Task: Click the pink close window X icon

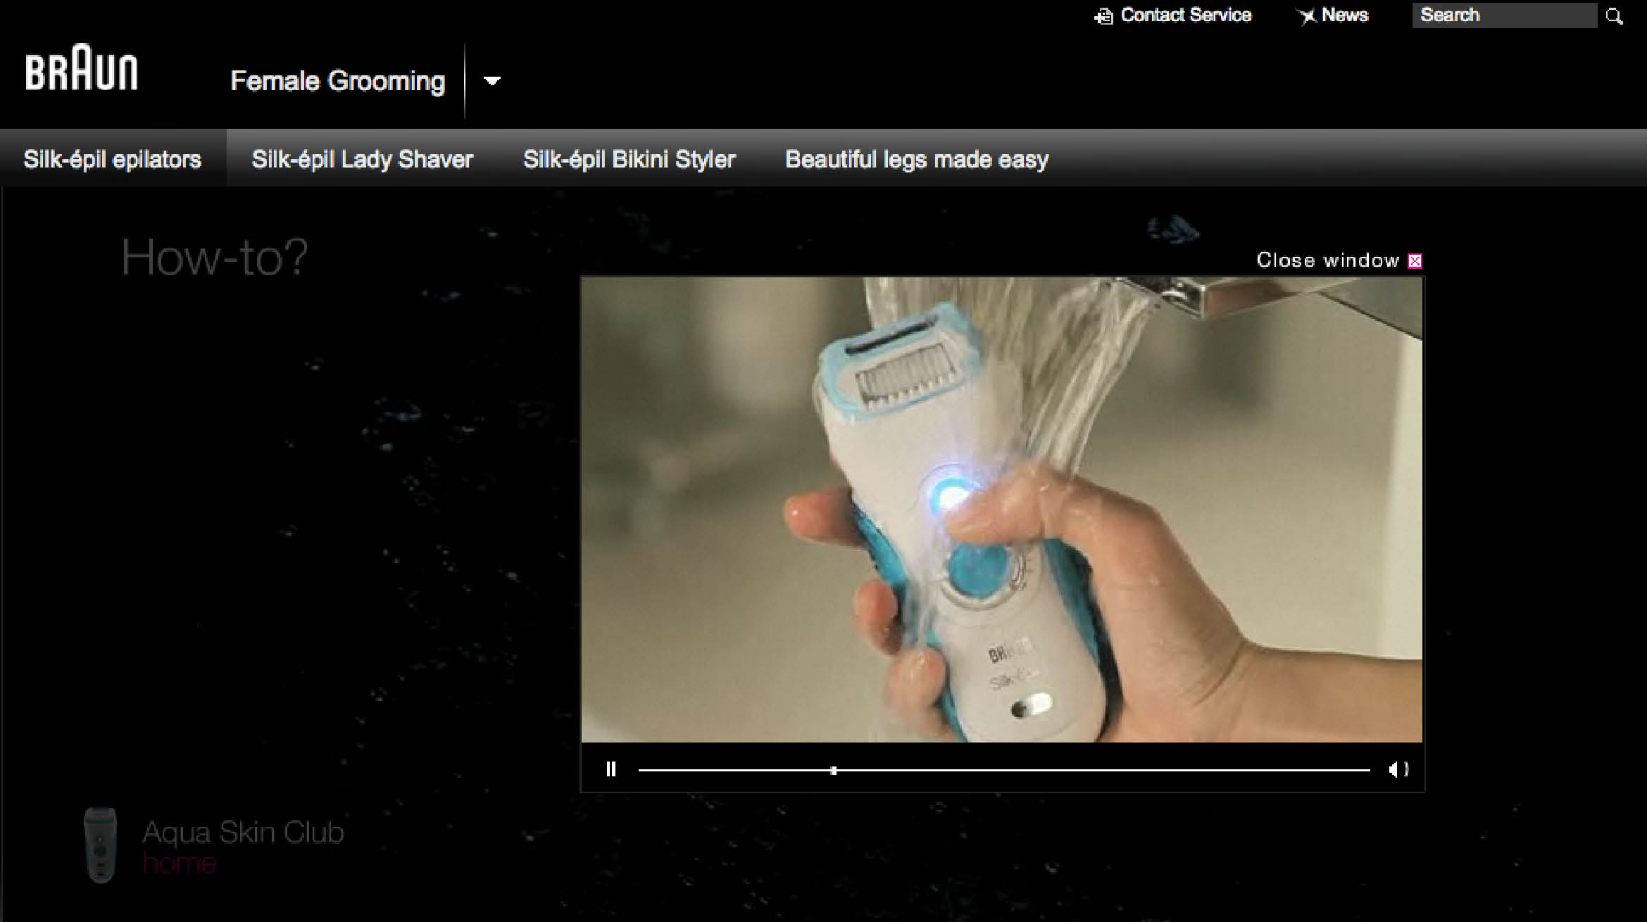Action: click(1415, 261)
